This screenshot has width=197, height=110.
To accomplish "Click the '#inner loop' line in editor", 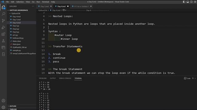I will (x=69, y=39).
